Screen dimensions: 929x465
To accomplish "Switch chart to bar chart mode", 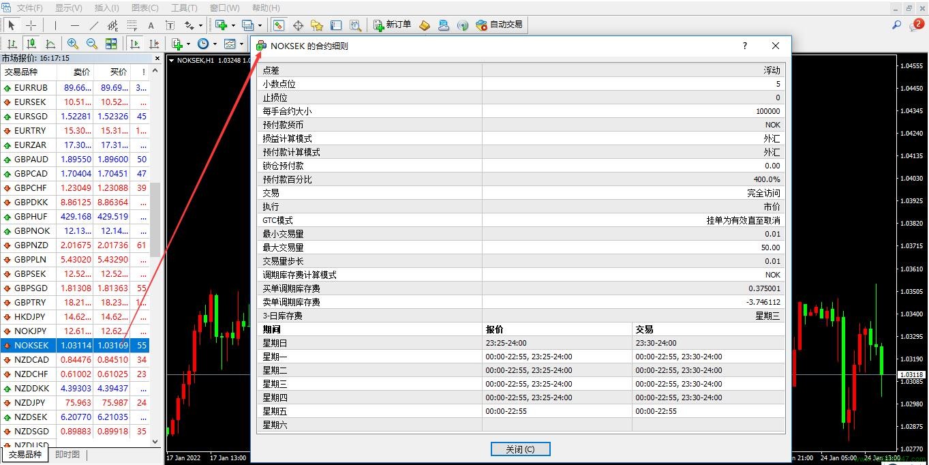I will click(12, 44).
